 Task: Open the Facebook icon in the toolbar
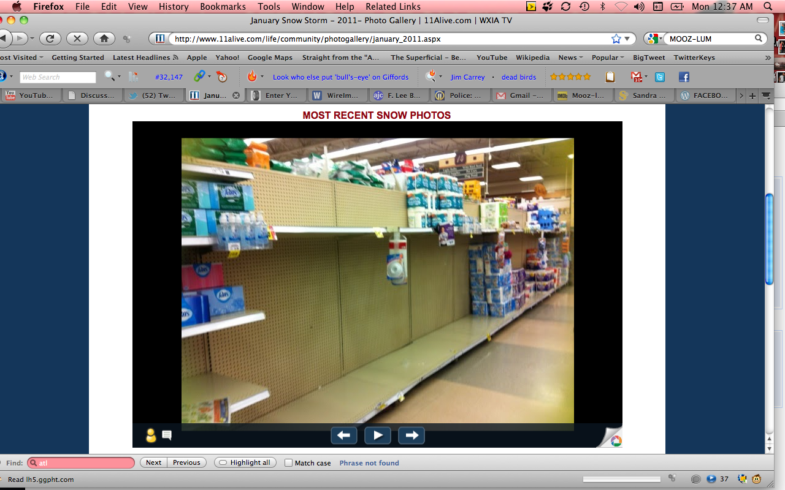click(x=684, y=77)
